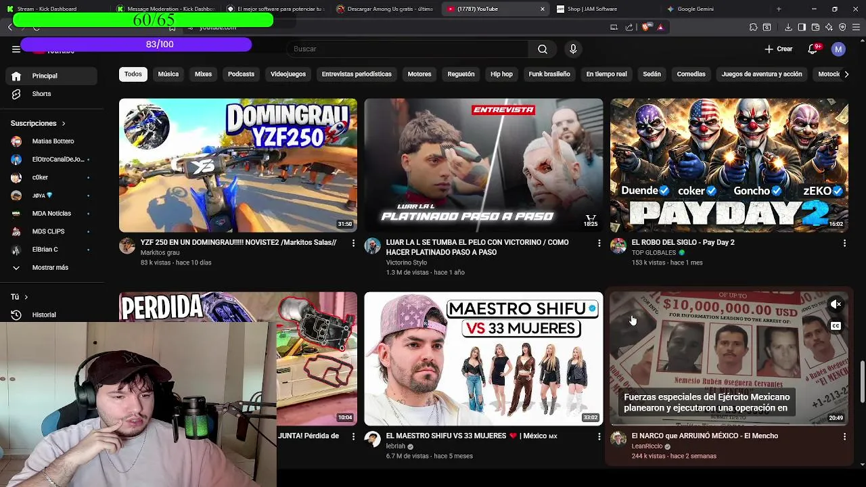This screenshot has height=487, width=866.
Task: Open options menu for EL ROBO DEL SIGLO
Action: click(844, 243)
